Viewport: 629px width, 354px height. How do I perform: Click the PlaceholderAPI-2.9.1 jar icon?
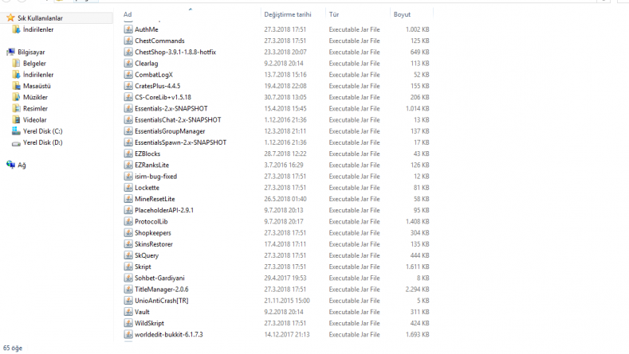click(128, 210)
